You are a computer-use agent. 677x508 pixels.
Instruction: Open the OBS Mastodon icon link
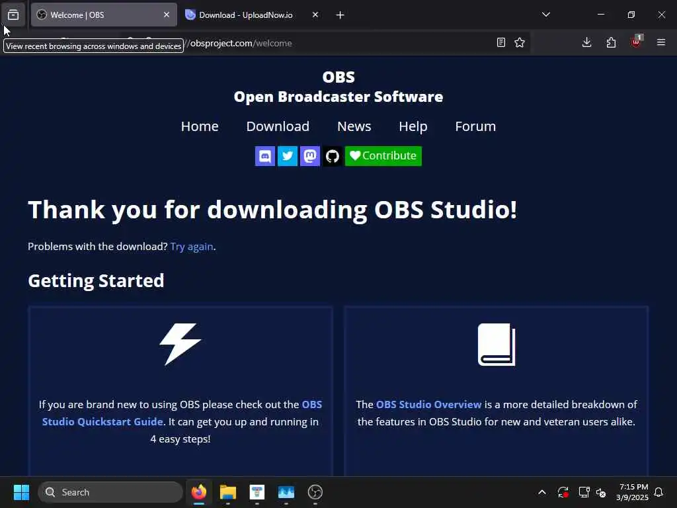310,156
